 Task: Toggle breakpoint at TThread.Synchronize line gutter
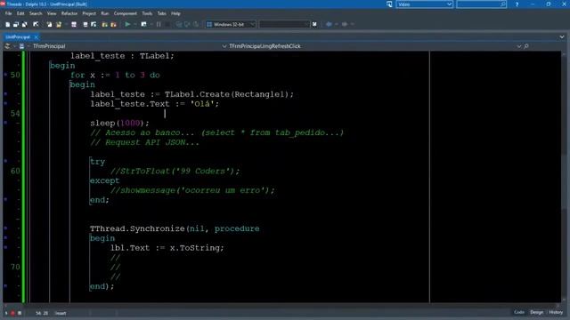tap(5, 228)
